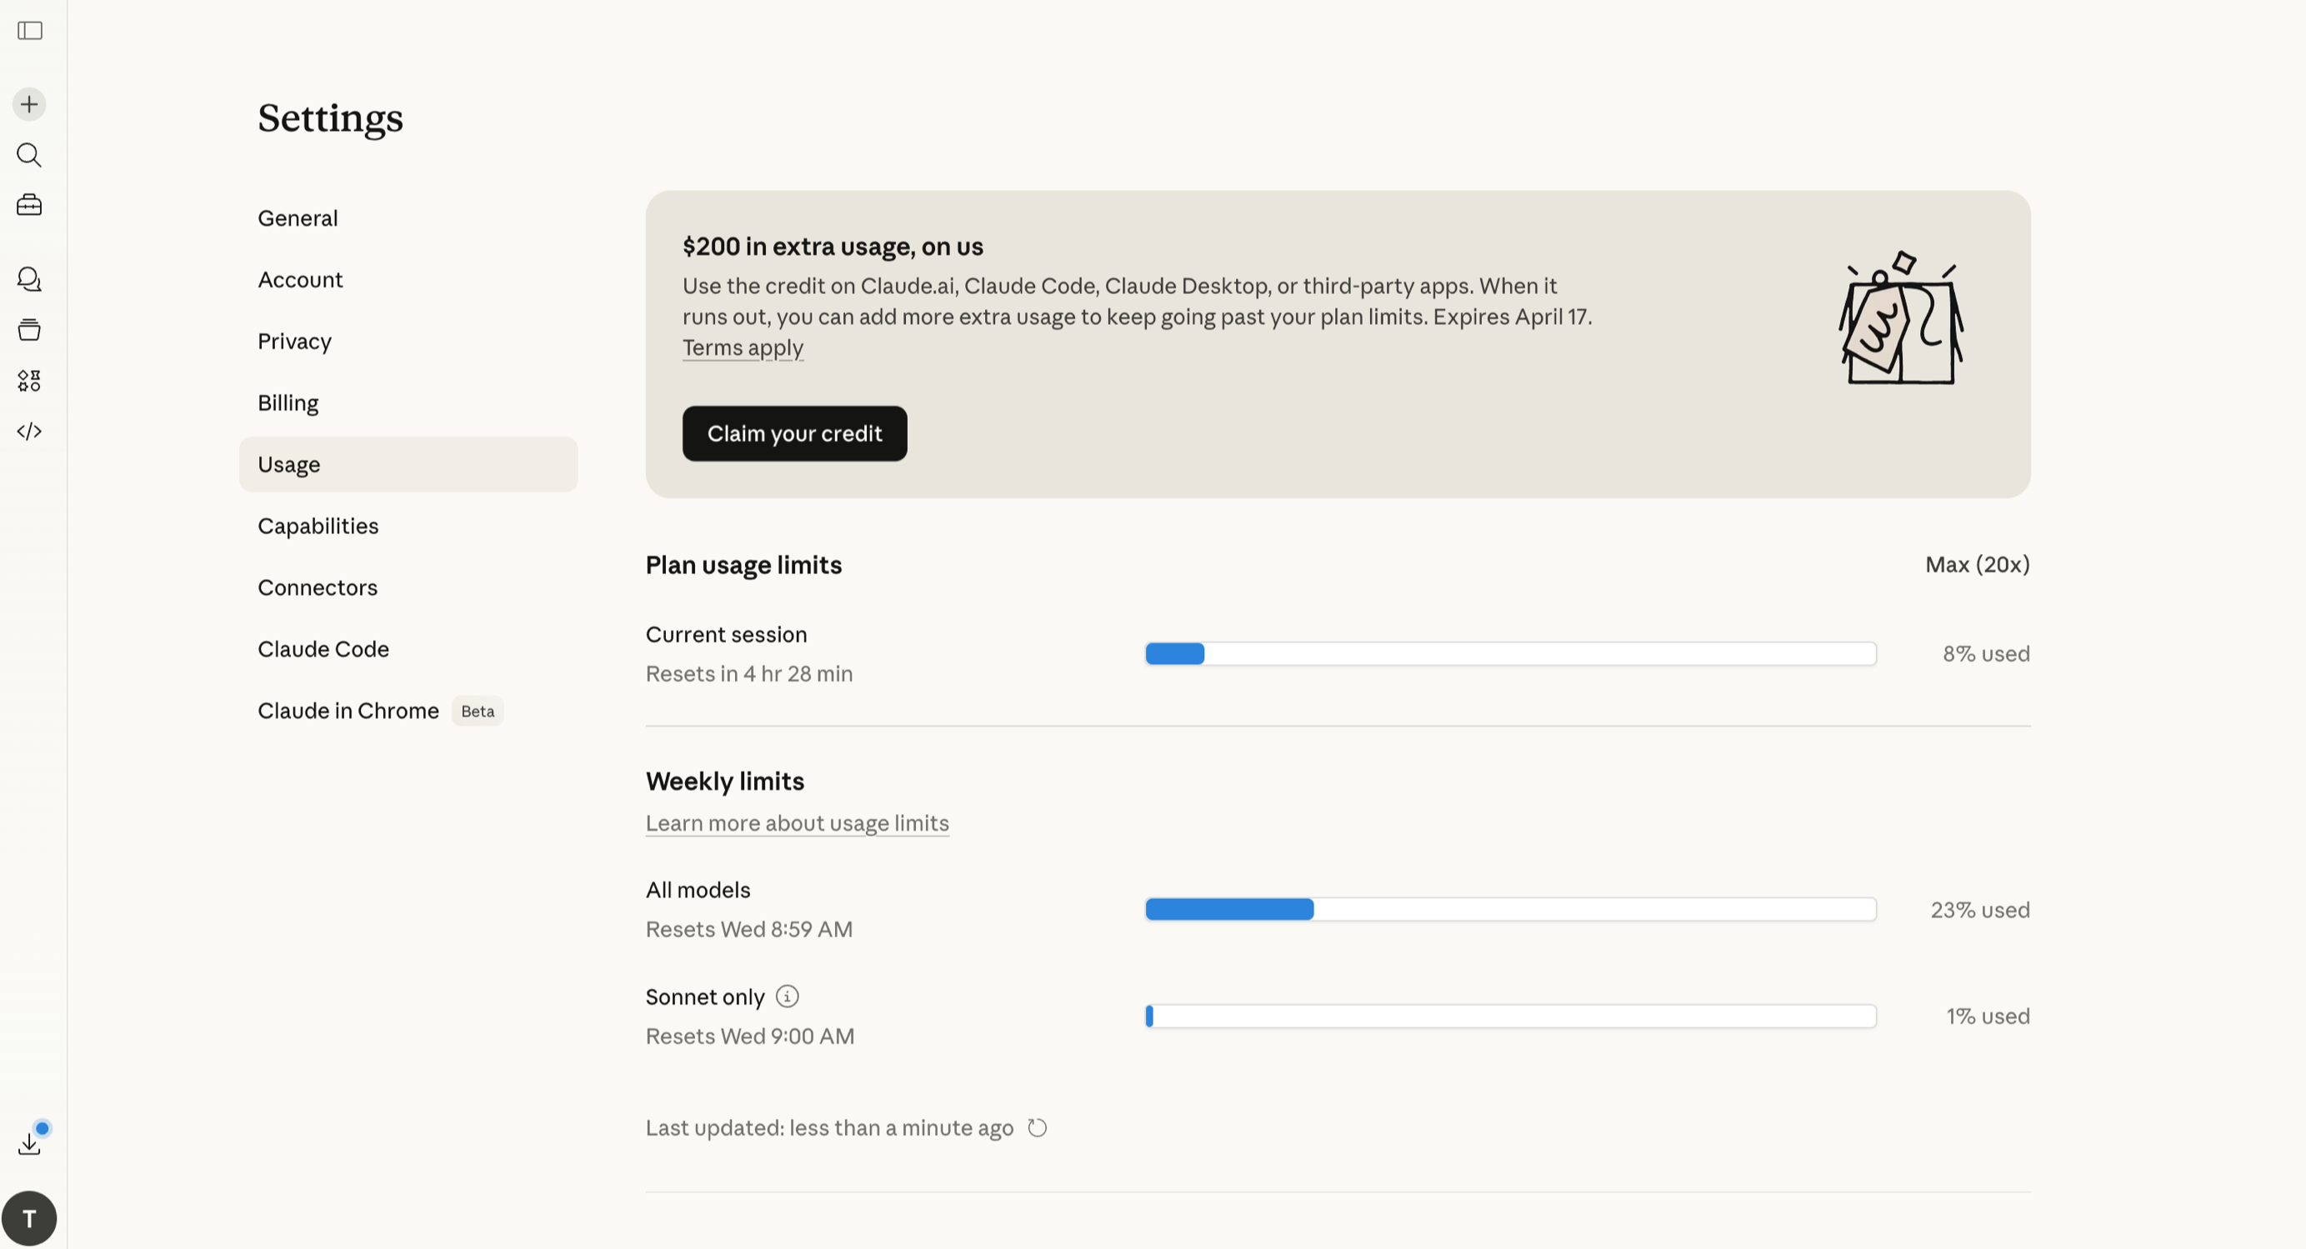Open the user avatar T menu
The width and height of the screenshot is (2306, 1249).
pos(29,1217)
